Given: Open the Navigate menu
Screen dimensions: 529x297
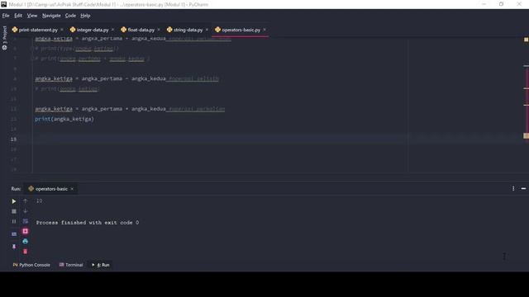Looking at the screenshot, I should (x=51, y=16).
